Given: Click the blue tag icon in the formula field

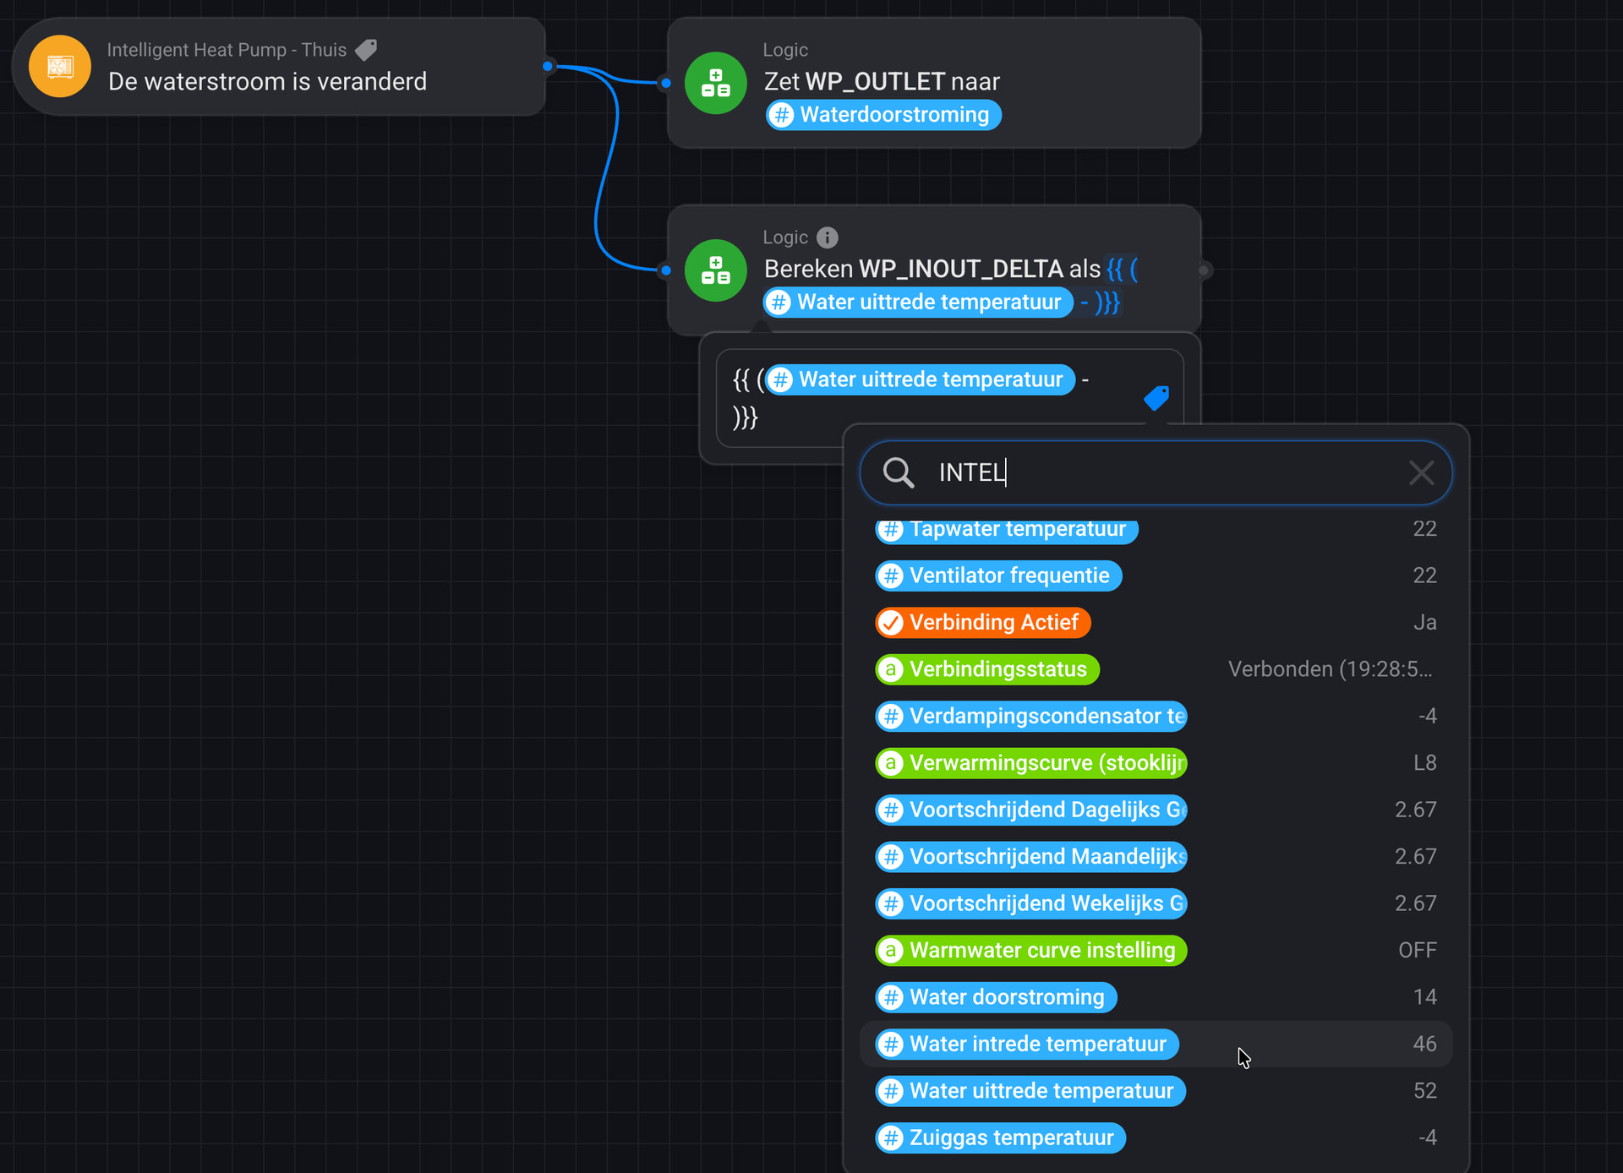Looking at the screenshot, I should [x=1156, y=397].
